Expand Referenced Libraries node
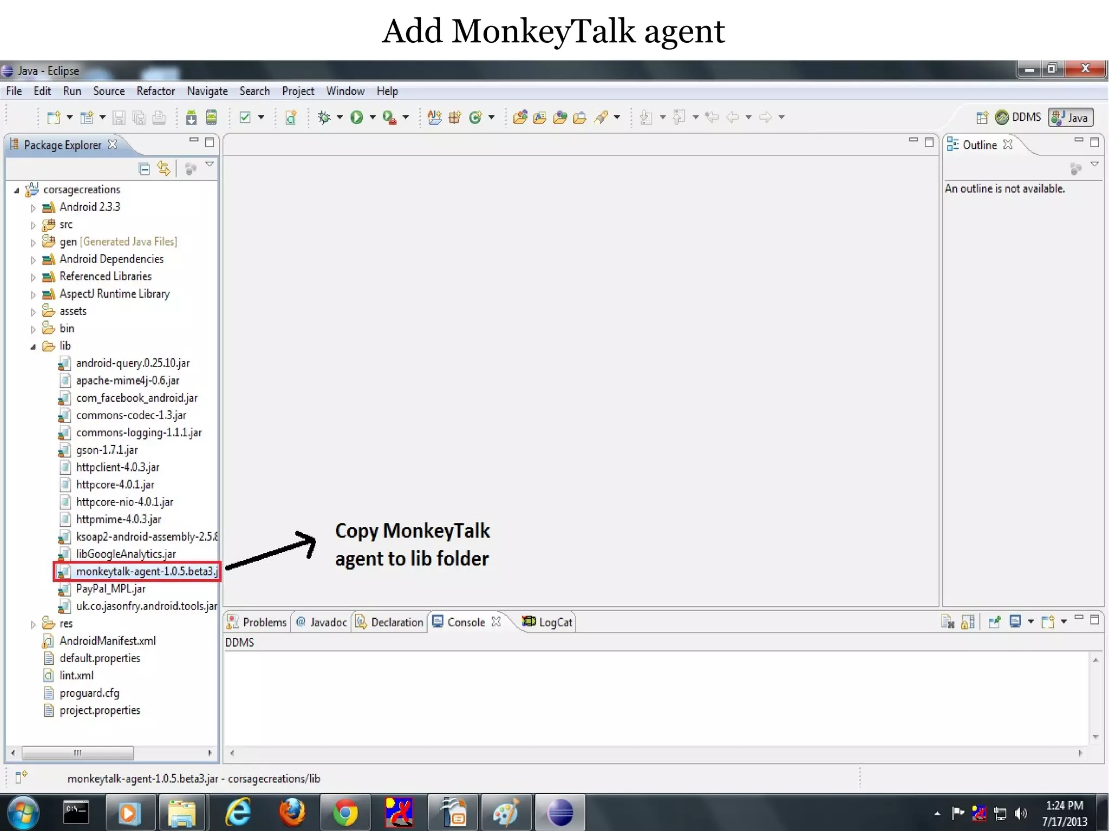 [33, 277]
